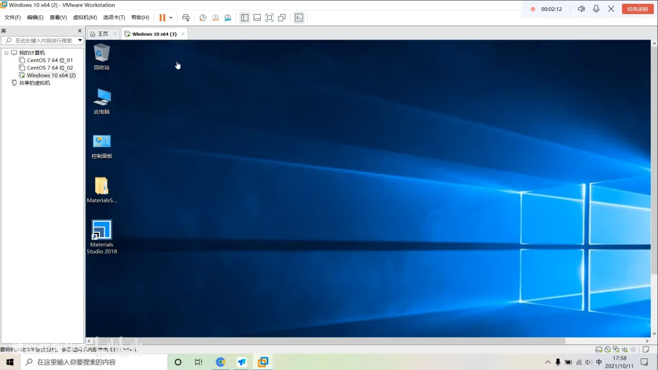Click the 结束录制 button
This screenshot has height=370, width=658.
pyautogui.click(x=637, y=9)
